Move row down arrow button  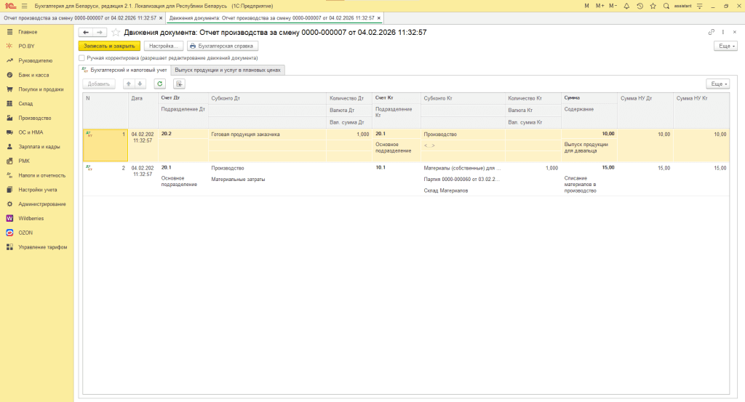coord(140,84)
